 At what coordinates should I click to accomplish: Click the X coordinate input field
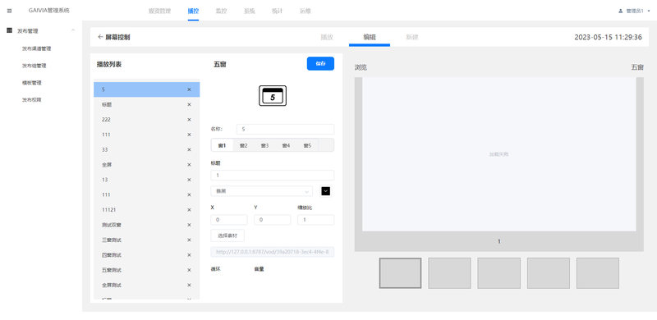(x=229, y=219)
